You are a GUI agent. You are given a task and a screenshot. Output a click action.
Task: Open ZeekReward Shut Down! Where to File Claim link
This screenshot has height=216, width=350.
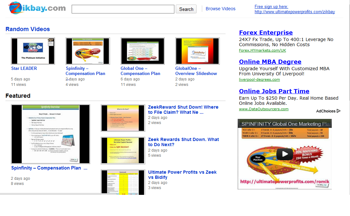pos(183,110)
